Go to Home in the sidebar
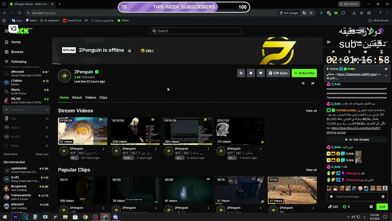392x221 pixels. tap(13, 42)
